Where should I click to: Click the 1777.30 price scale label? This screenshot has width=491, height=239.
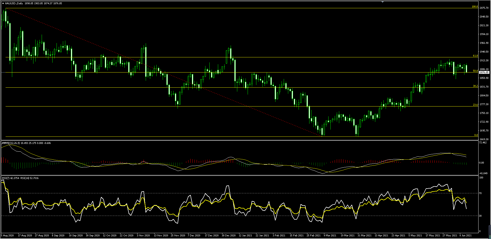[x=484, y=104]
